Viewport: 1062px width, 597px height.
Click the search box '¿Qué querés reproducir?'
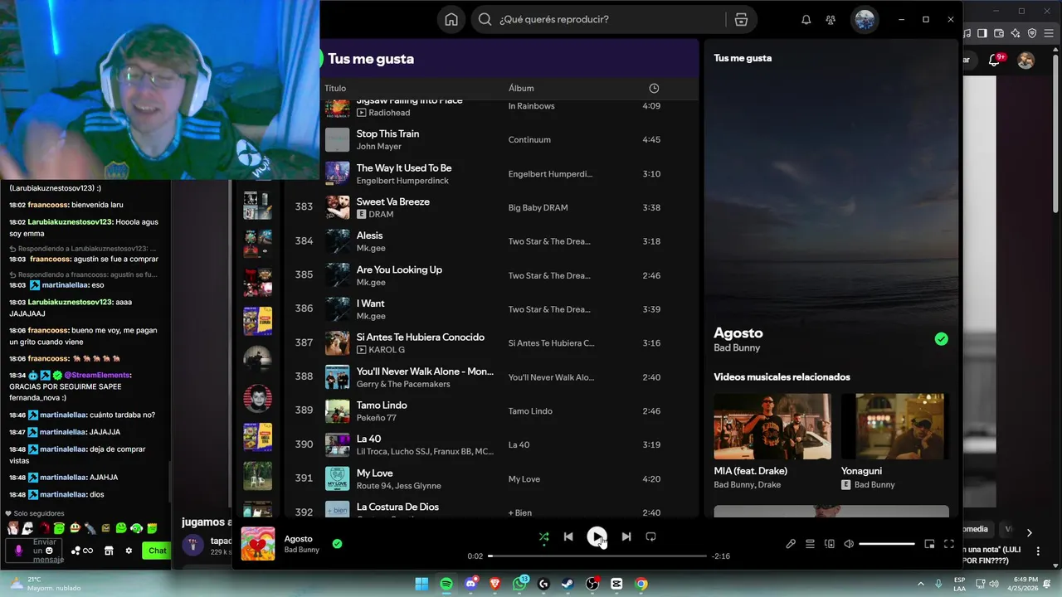pos(599,20)
